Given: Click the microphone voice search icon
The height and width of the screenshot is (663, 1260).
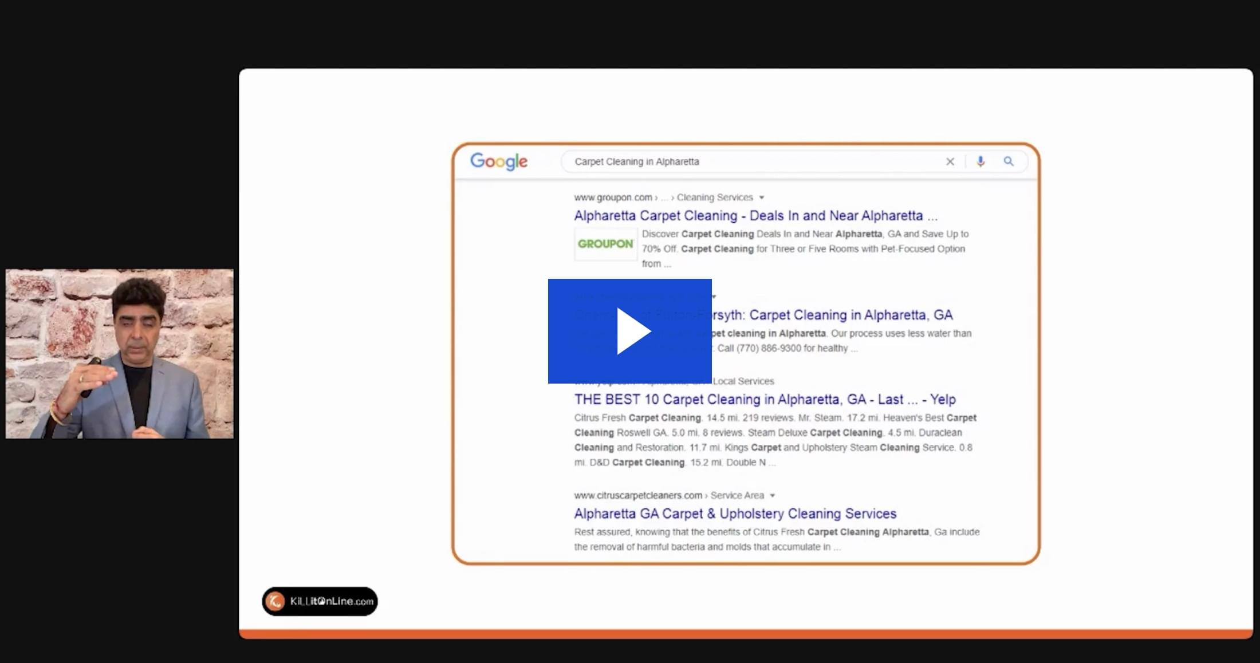Looking at the screenshot, I should [981, 161].
